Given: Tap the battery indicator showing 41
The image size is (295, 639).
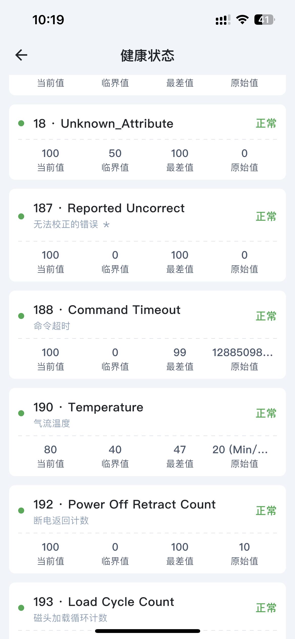Looking at the screenshot, I should point(264,20).
